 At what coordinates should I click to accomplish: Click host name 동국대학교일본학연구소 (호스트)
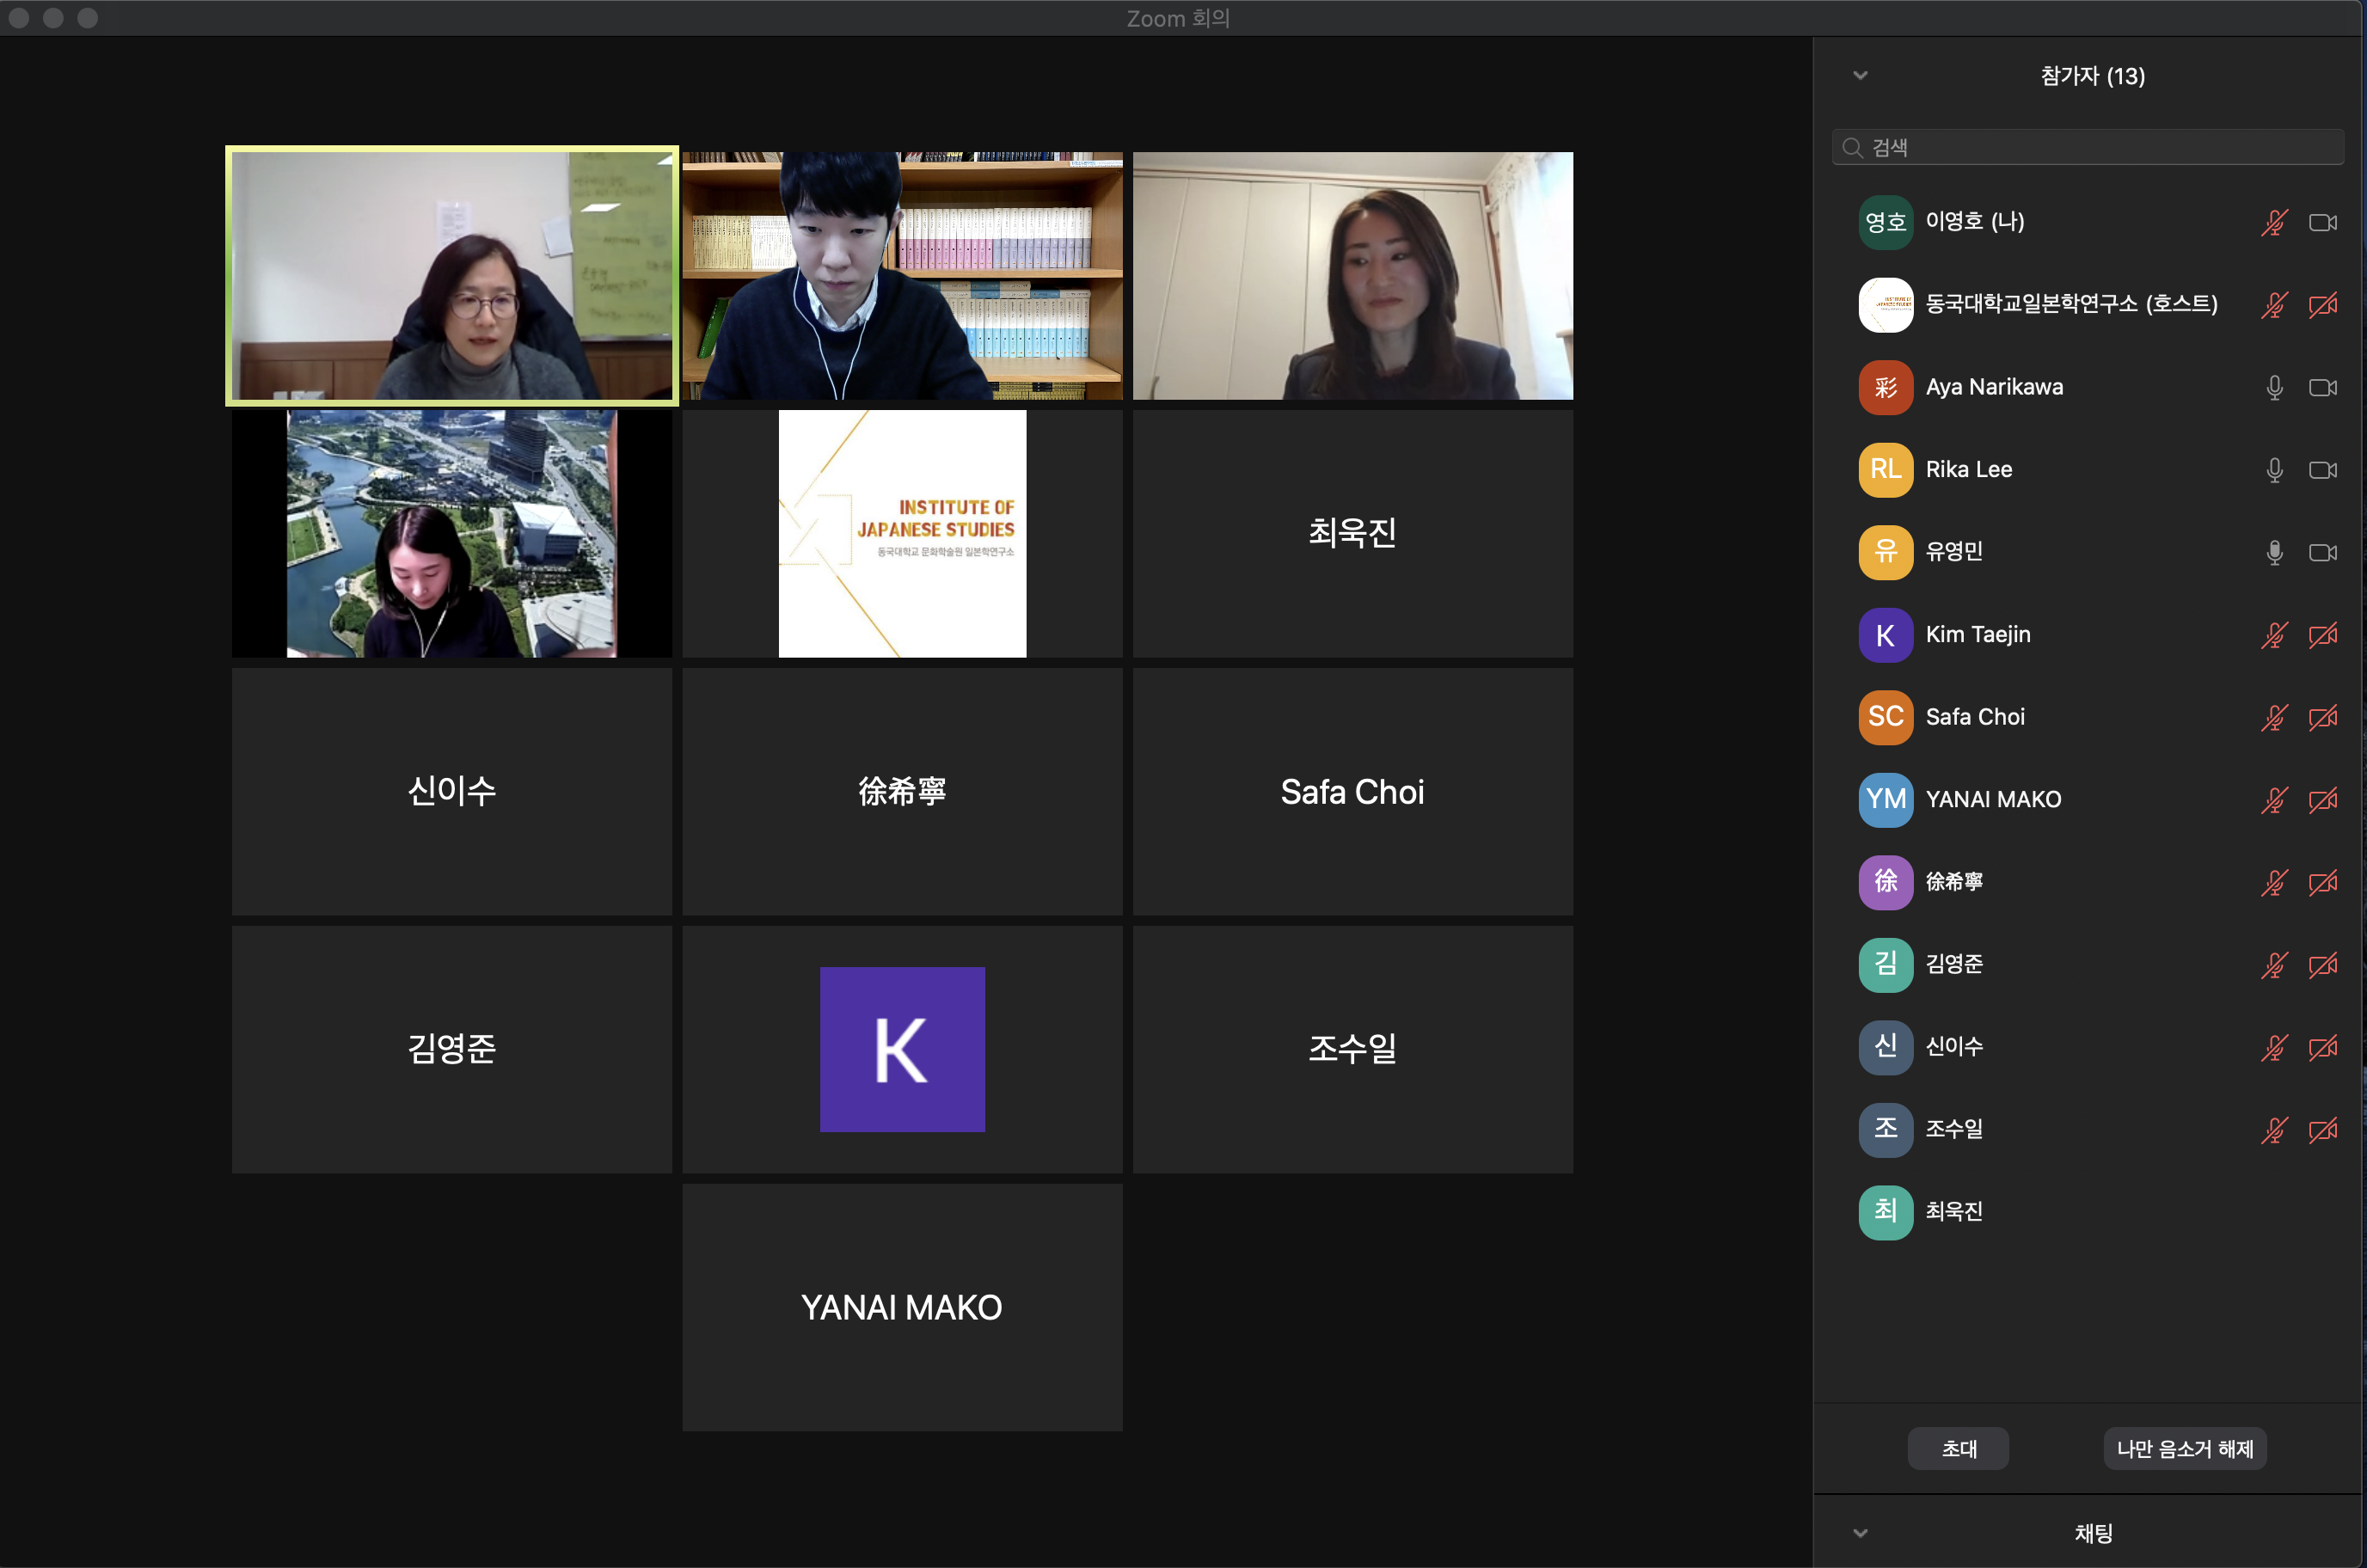click(x=2072, y=304)
